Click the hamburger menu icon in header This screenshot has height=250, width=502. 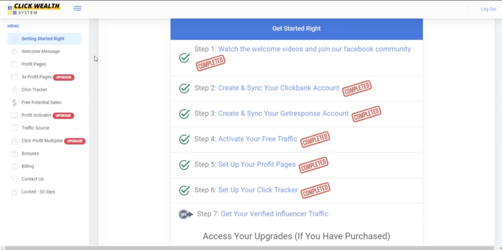(77, 8)
